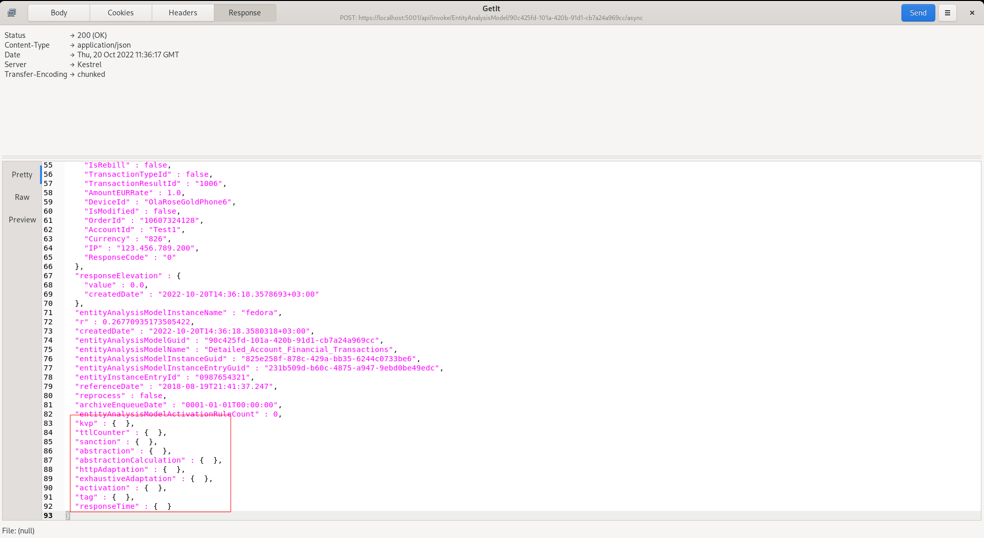Click the "tag" line

105,497
